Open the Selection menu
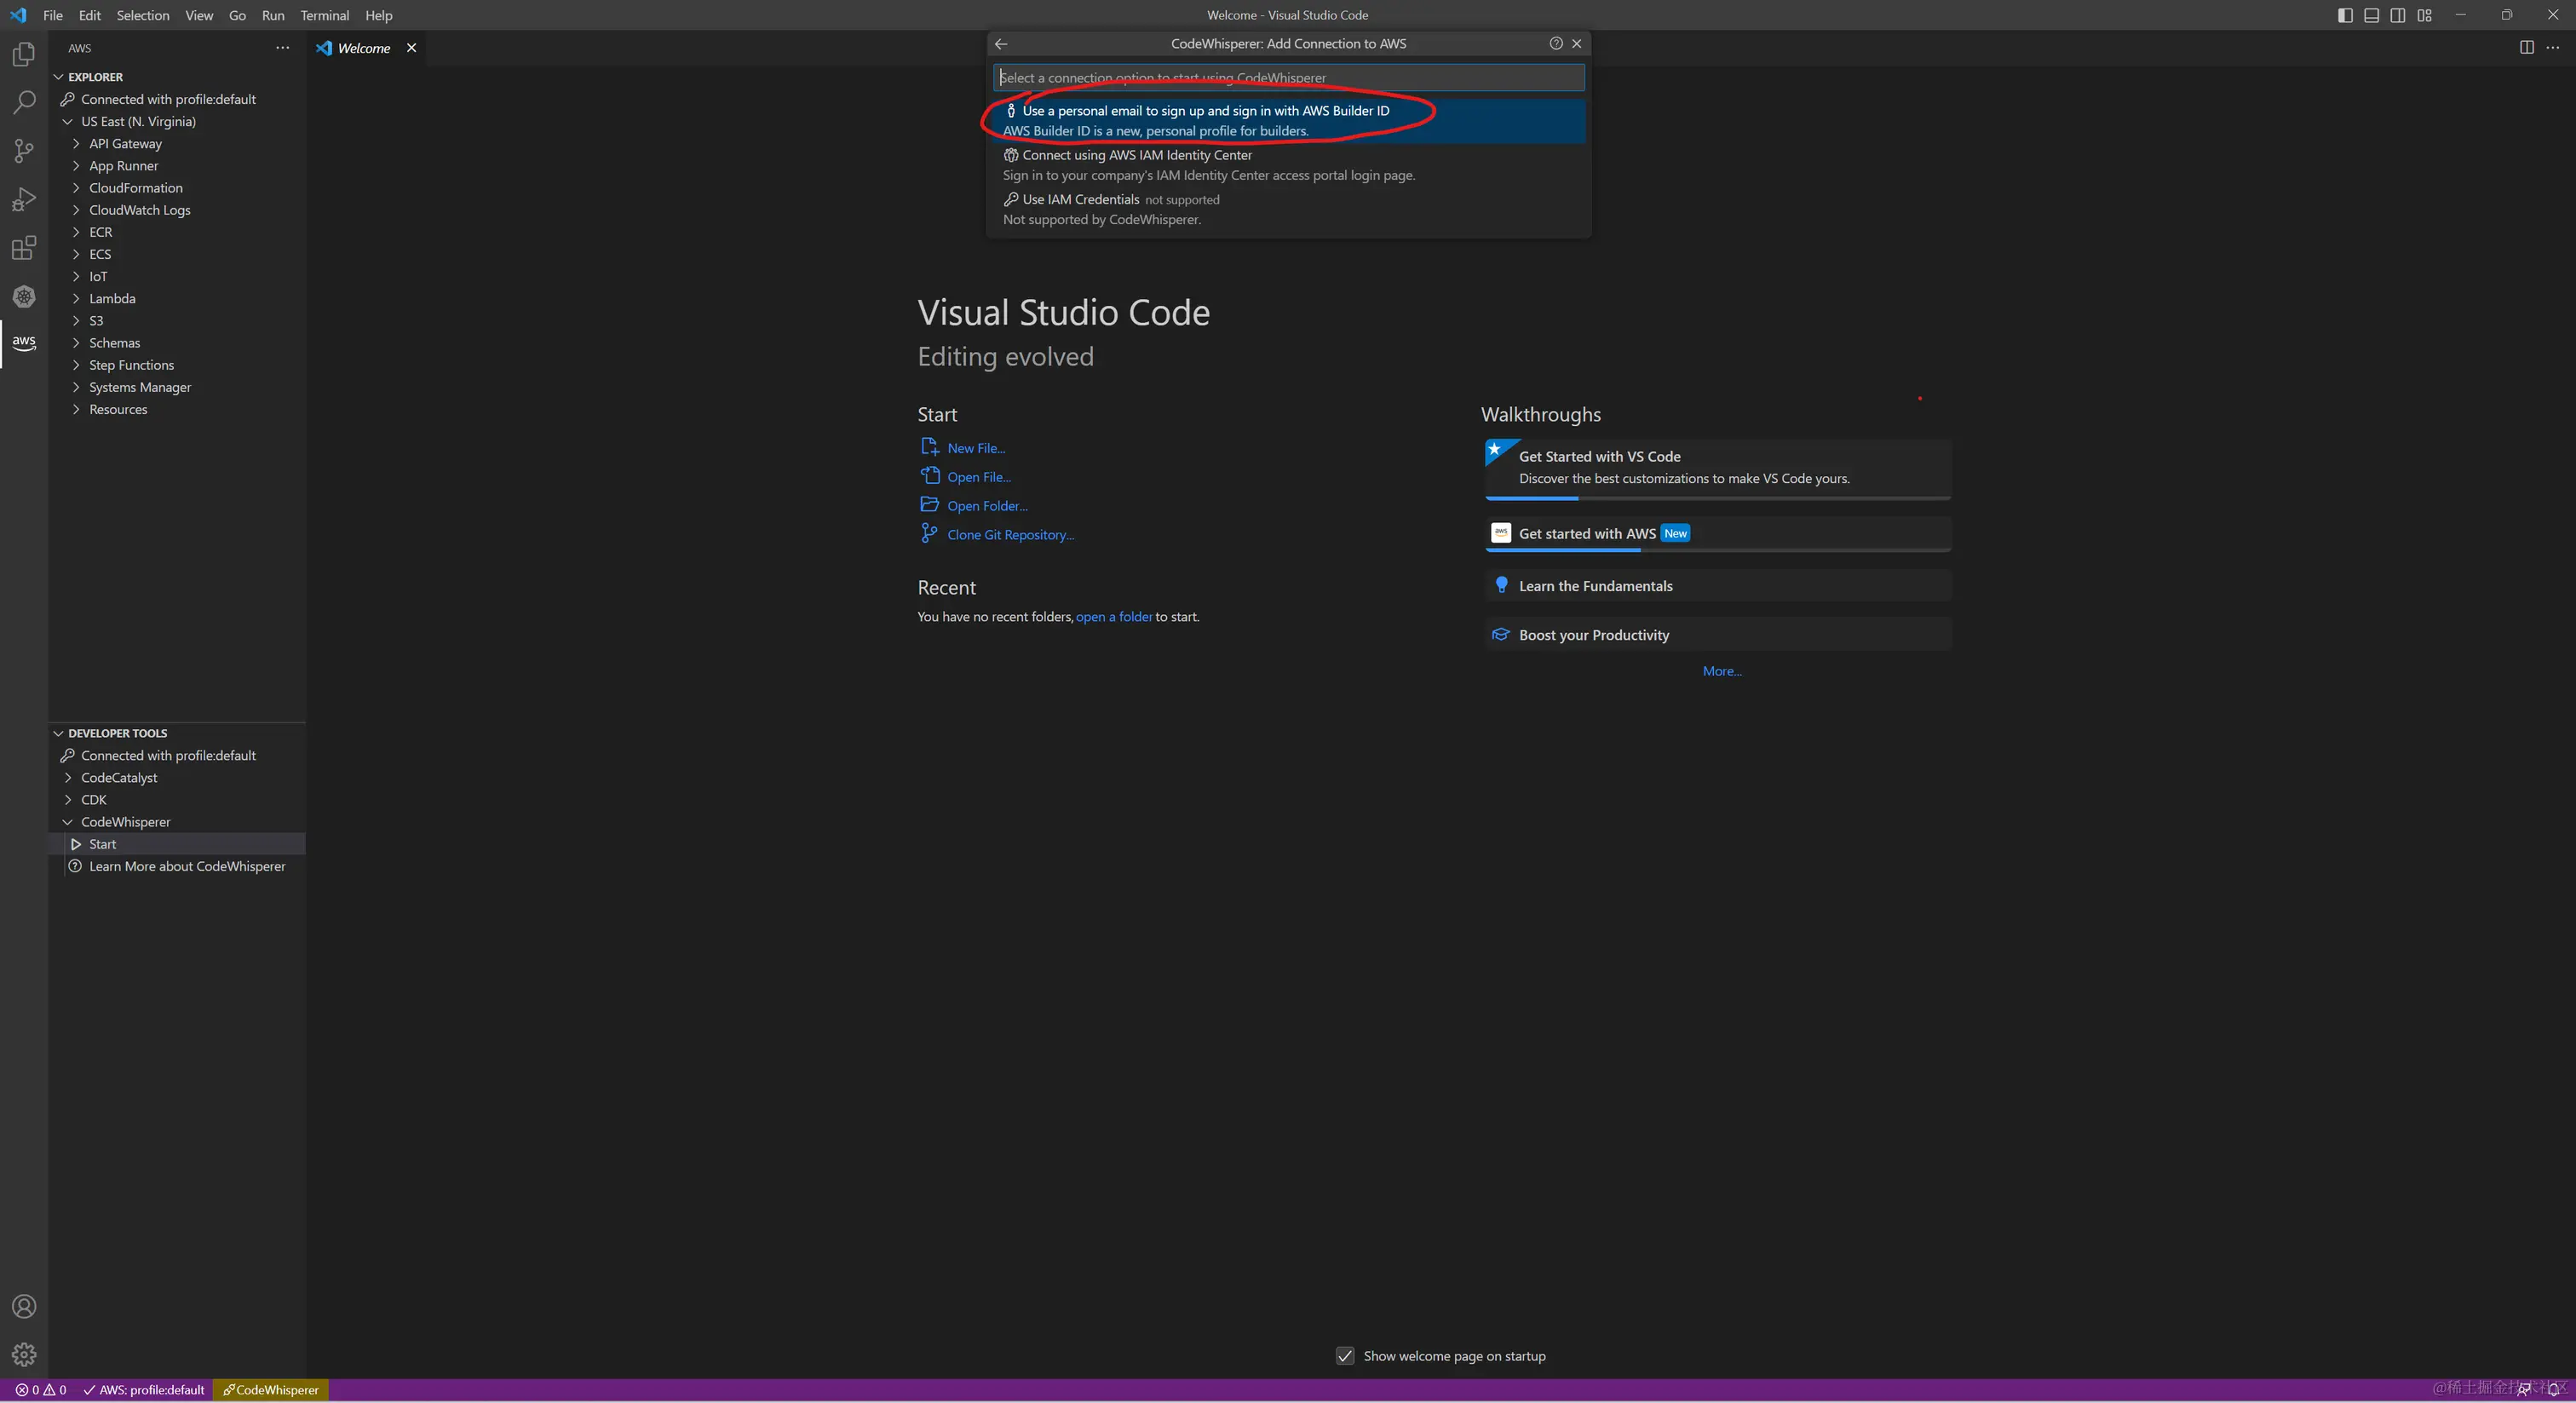The height and width of the screenshot is (1403, 2576). pyautogui.click(x=142, y=15)
